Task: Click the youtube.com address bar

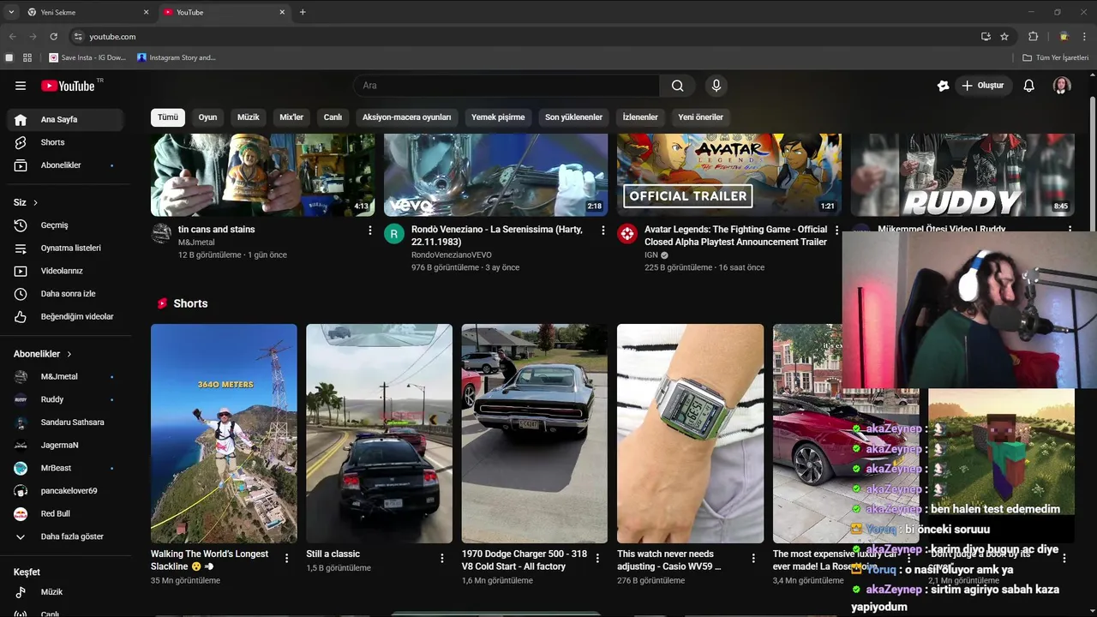Action: 523,37
